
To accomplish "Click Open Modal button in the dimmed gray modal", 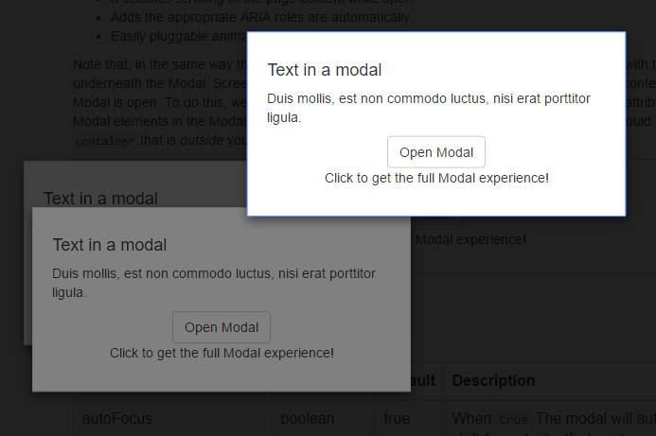I will [x=222, y=327].
